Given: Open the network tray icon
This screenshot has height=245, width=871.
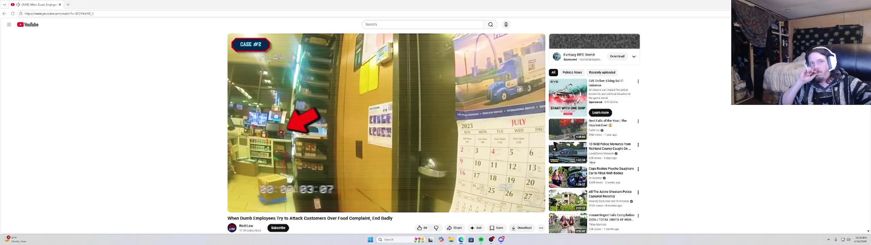Looking at the screenshot, I should [843, 240].
